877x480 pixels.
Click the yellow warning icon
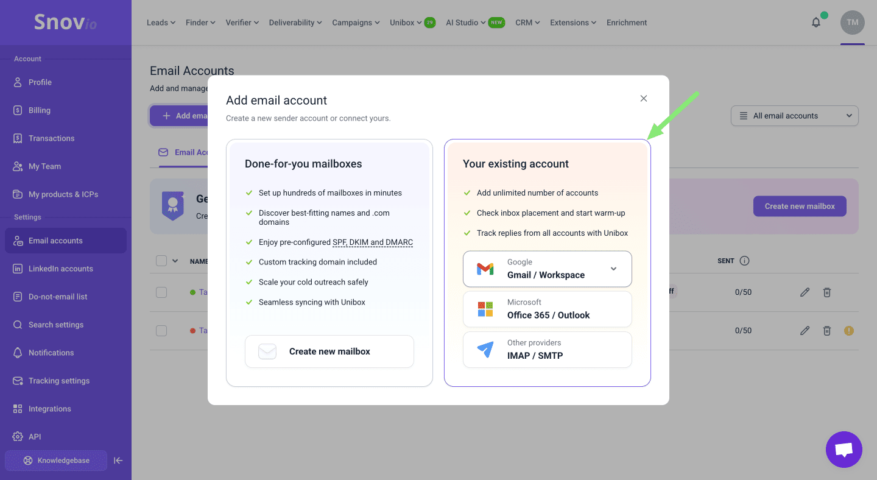tap(848, 331)
